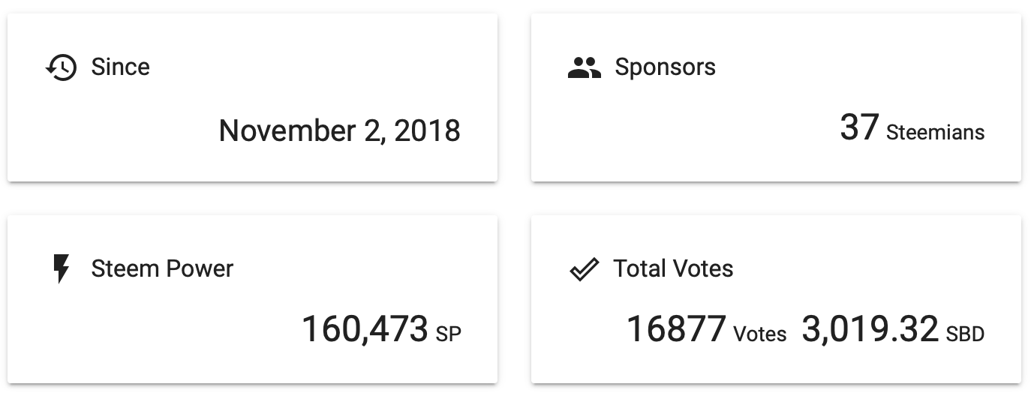Click the lightning bolt Steem Power icon
The image size is (1034, 399).
pos(62,269)
